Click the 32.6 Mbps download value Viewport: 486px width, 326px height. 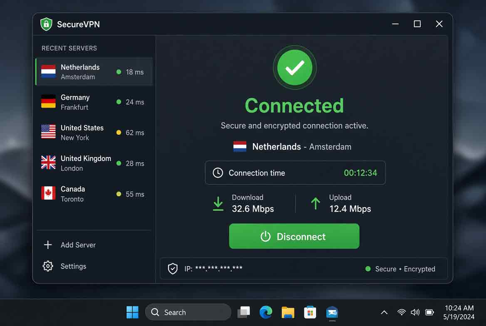253,209
